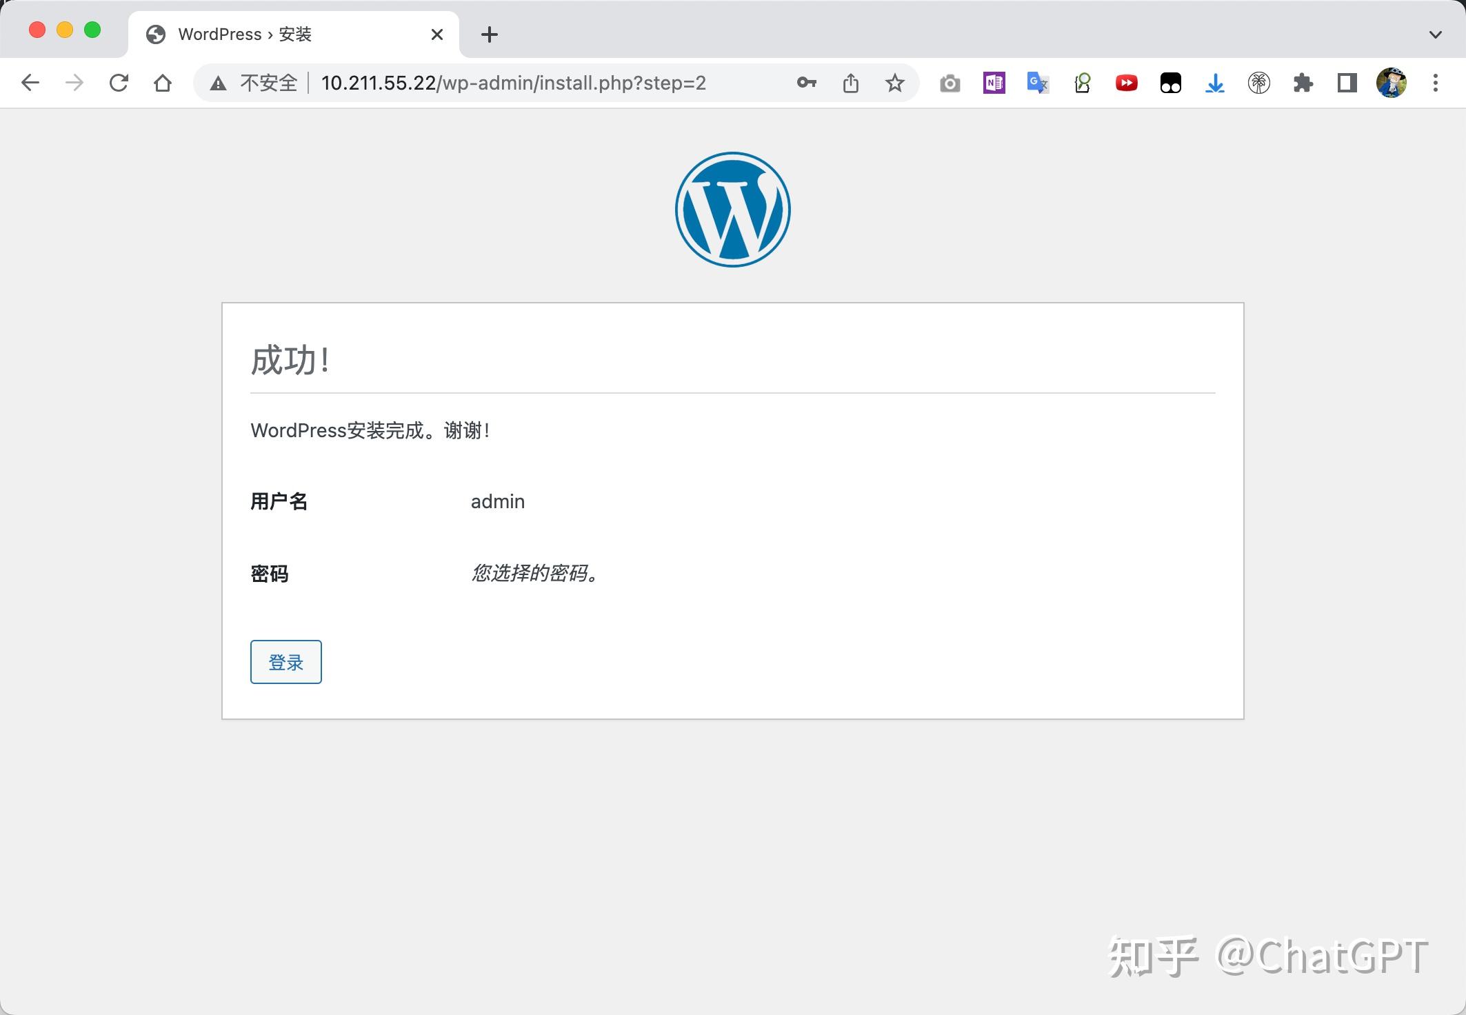The height and width of the screenshot is (1015, 1466).
Task: Open the Google Translate extension
Action: [1037, 83]
